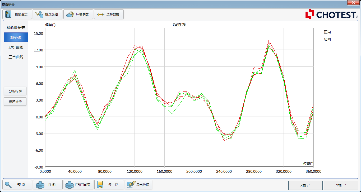Click the X轴 readout field
Screen dimensions: 361x192
coord(305,185)
